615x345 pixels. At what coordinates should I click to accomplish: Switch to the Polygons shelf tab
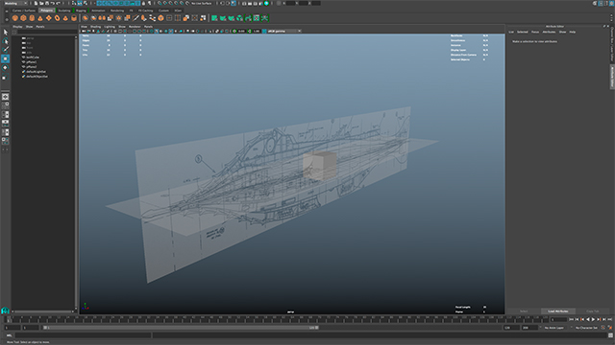click(47, 11)
